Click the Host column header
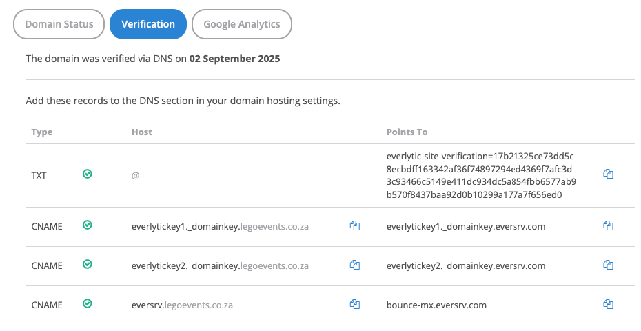This screenshot has height=331, width=641. (x=141, y=132)
